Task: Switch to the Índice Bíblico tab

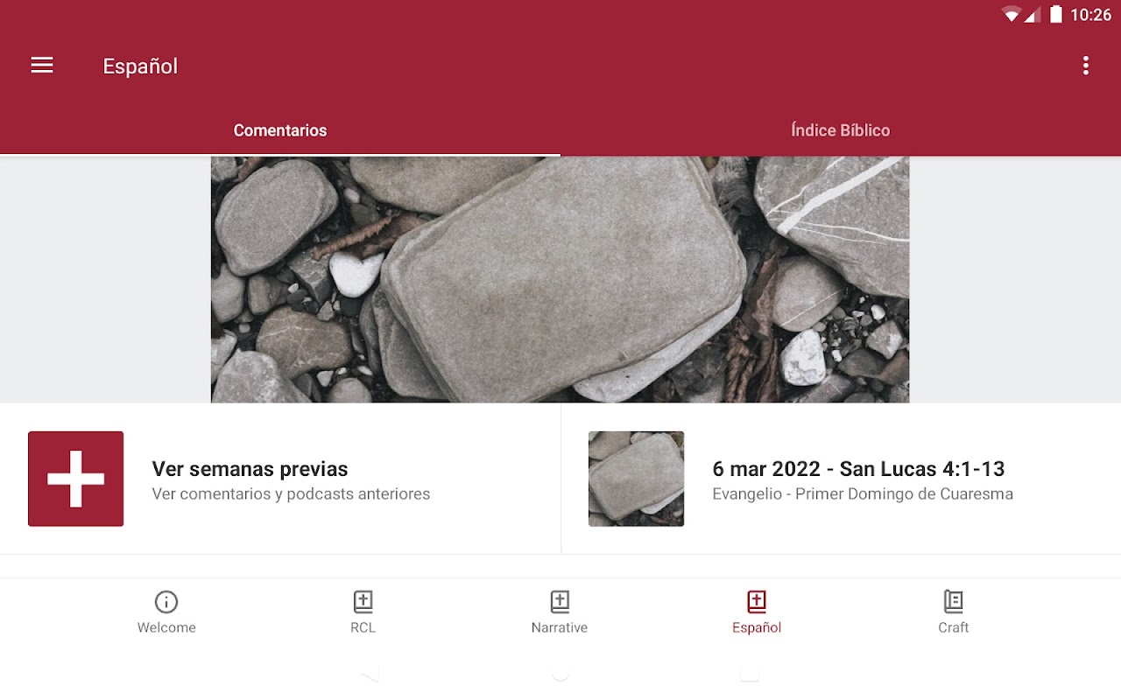Action: click(x=841, y=130)
